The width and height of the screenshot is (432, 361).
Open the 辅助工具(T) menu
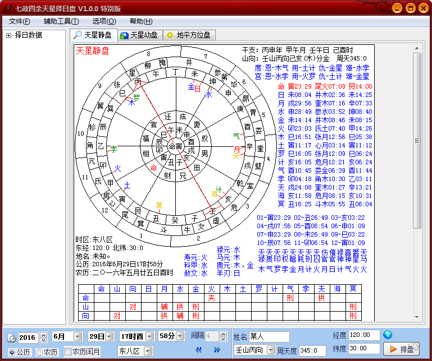tap(61, 21)
